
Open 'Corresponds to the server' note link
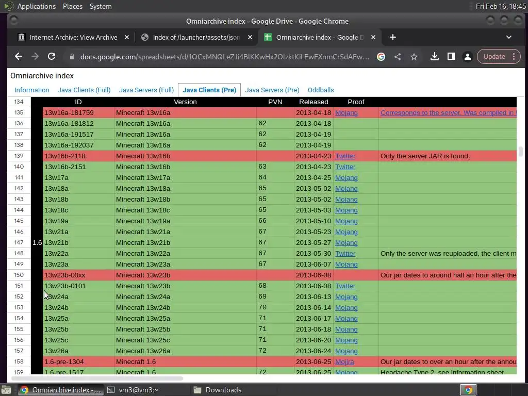click(448, 113)
